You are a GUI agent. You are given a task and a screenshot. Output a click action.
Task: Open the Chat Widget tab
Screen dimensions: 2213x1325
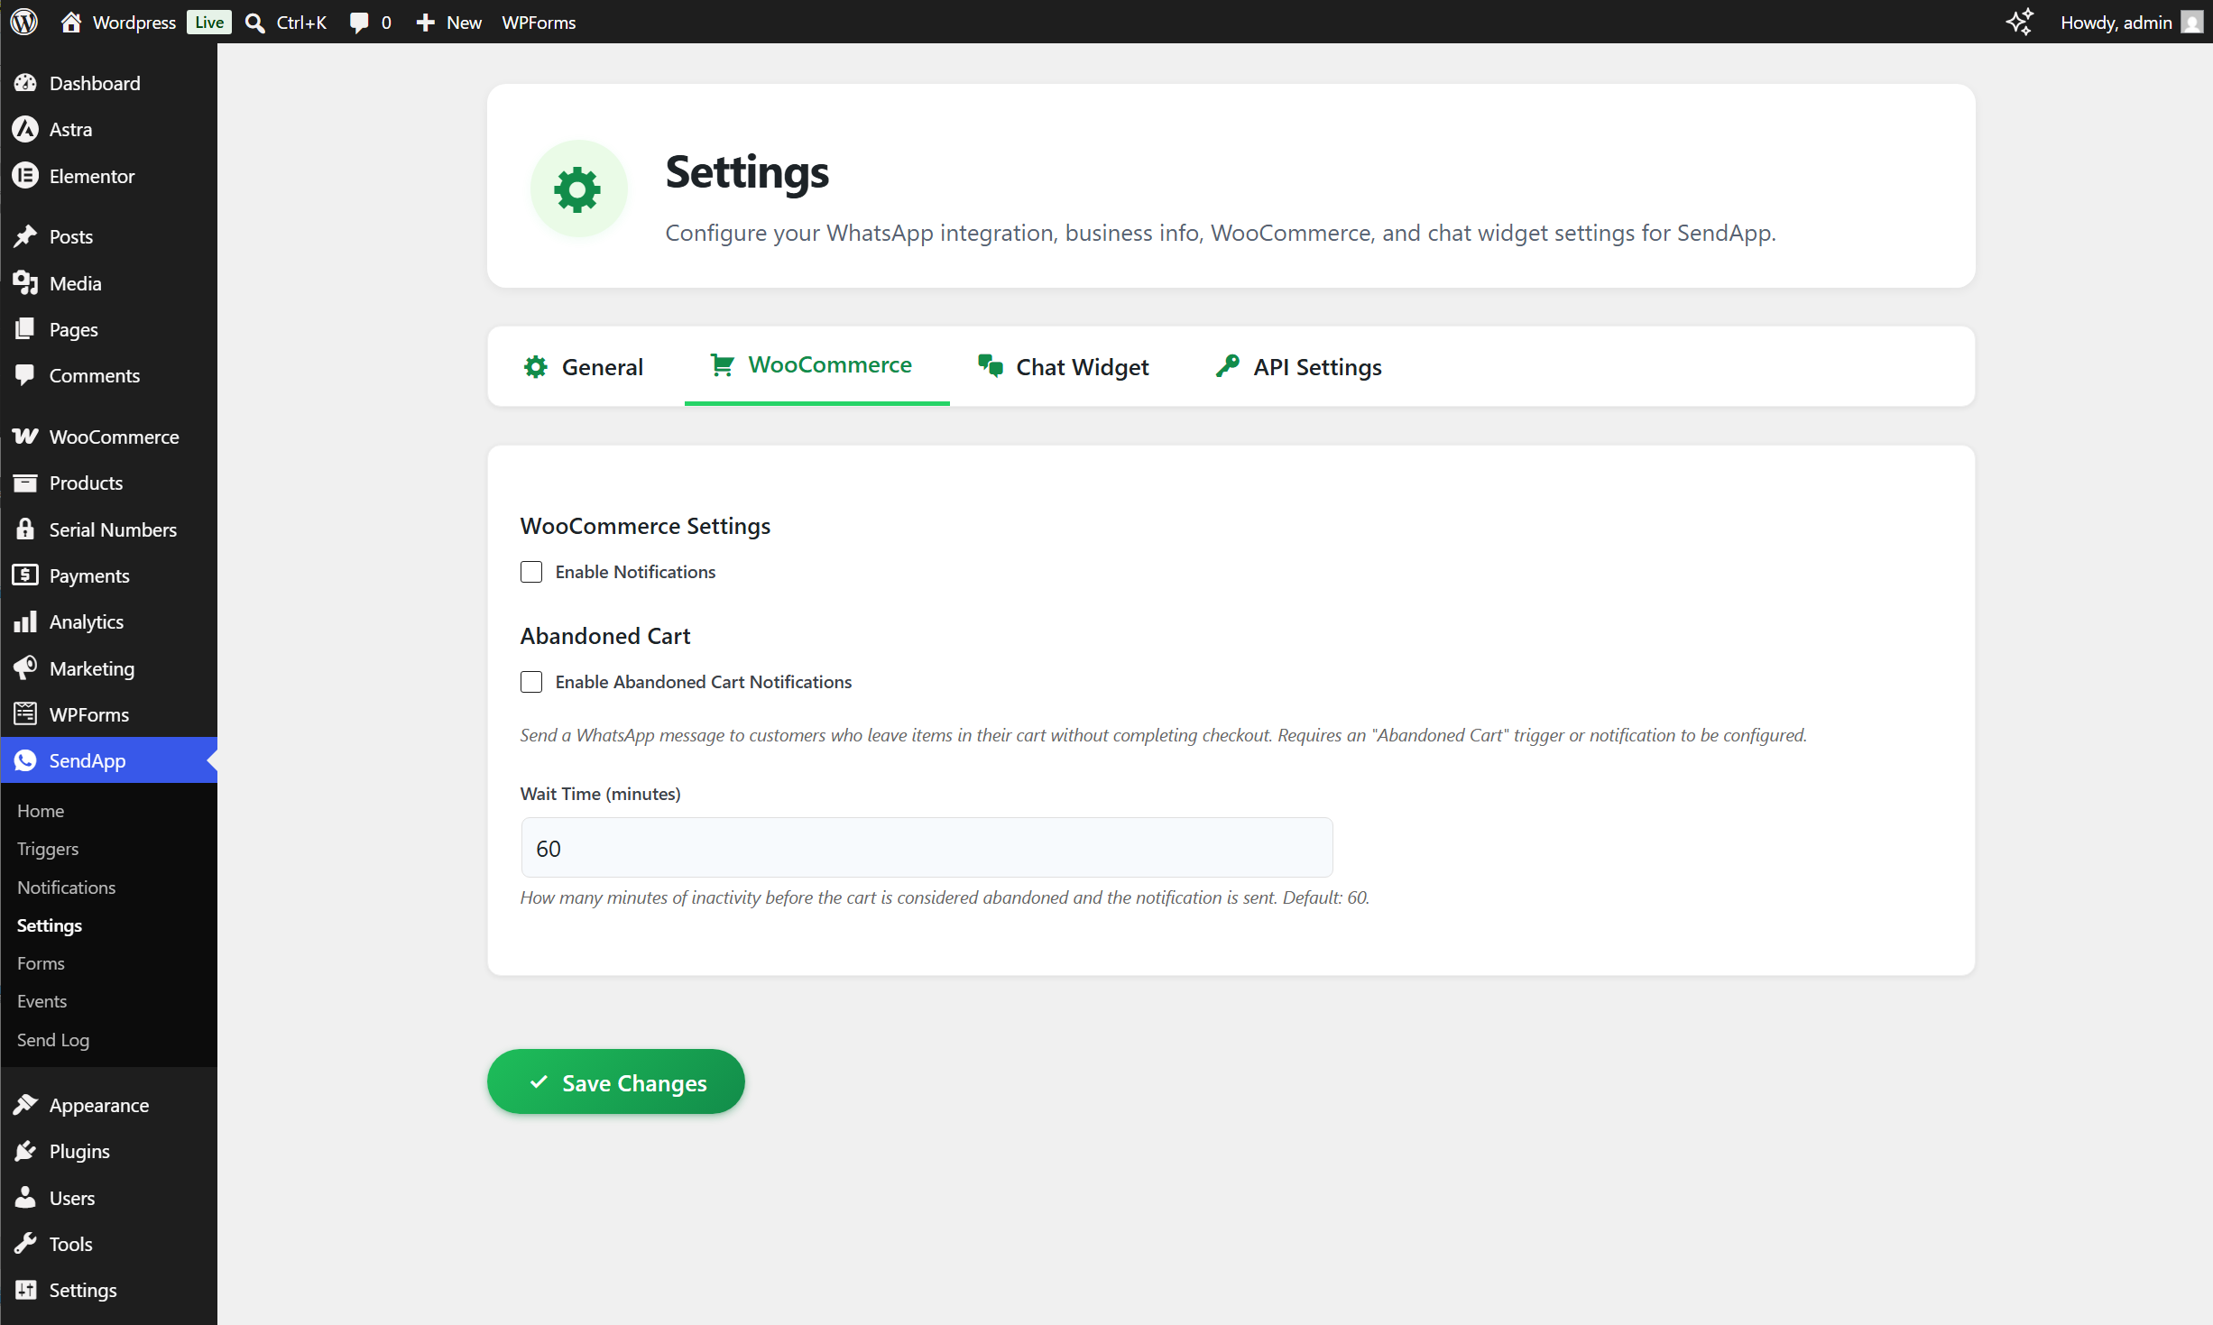[x=1064, y=367]
